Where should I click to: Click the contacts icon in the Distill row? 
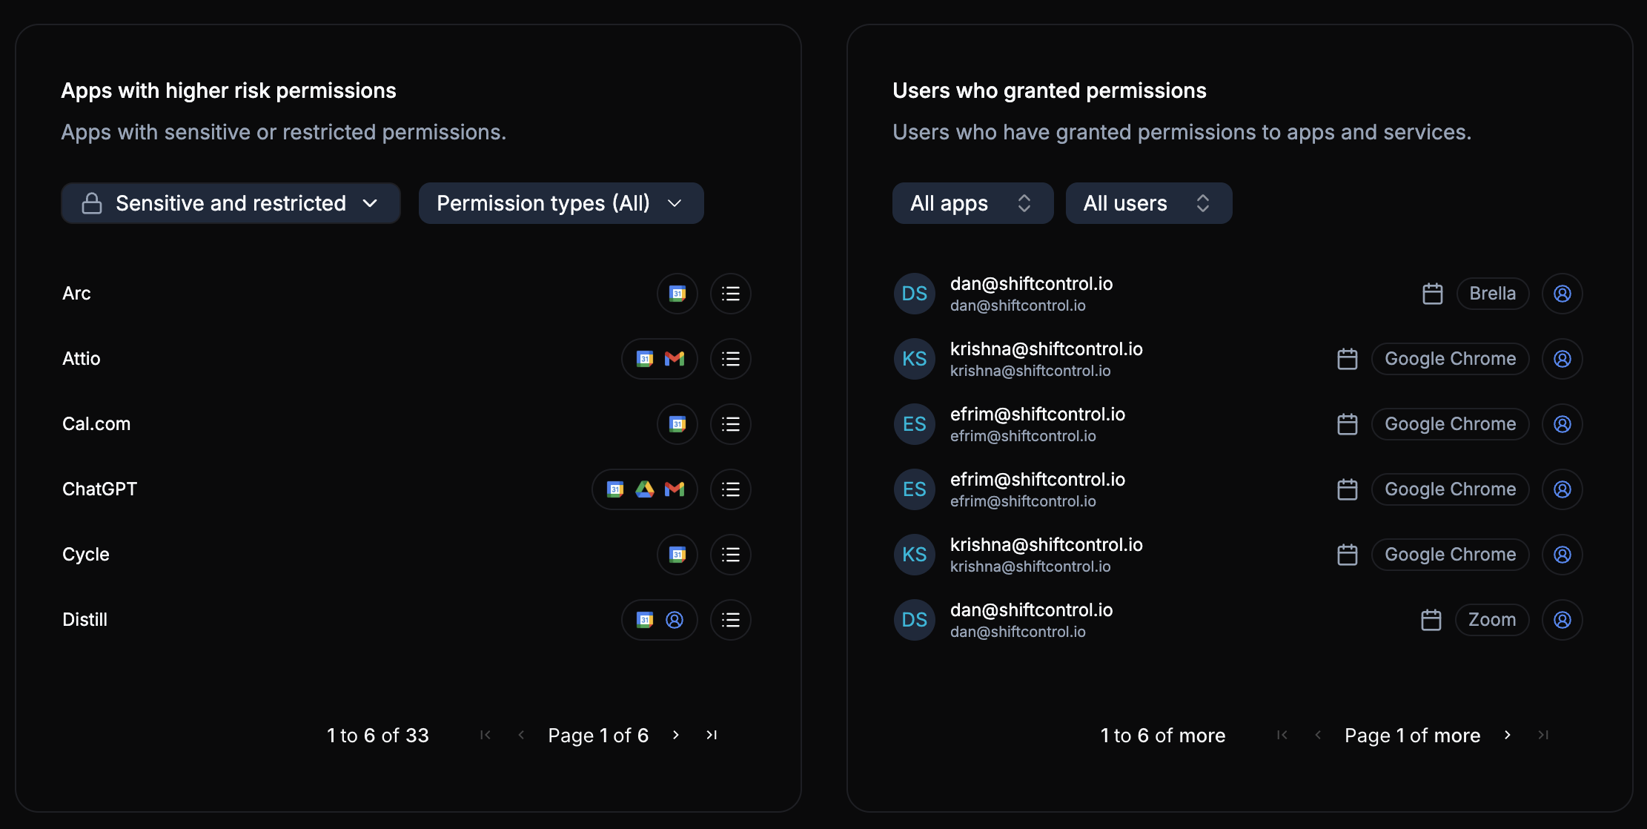coord(674,619)
